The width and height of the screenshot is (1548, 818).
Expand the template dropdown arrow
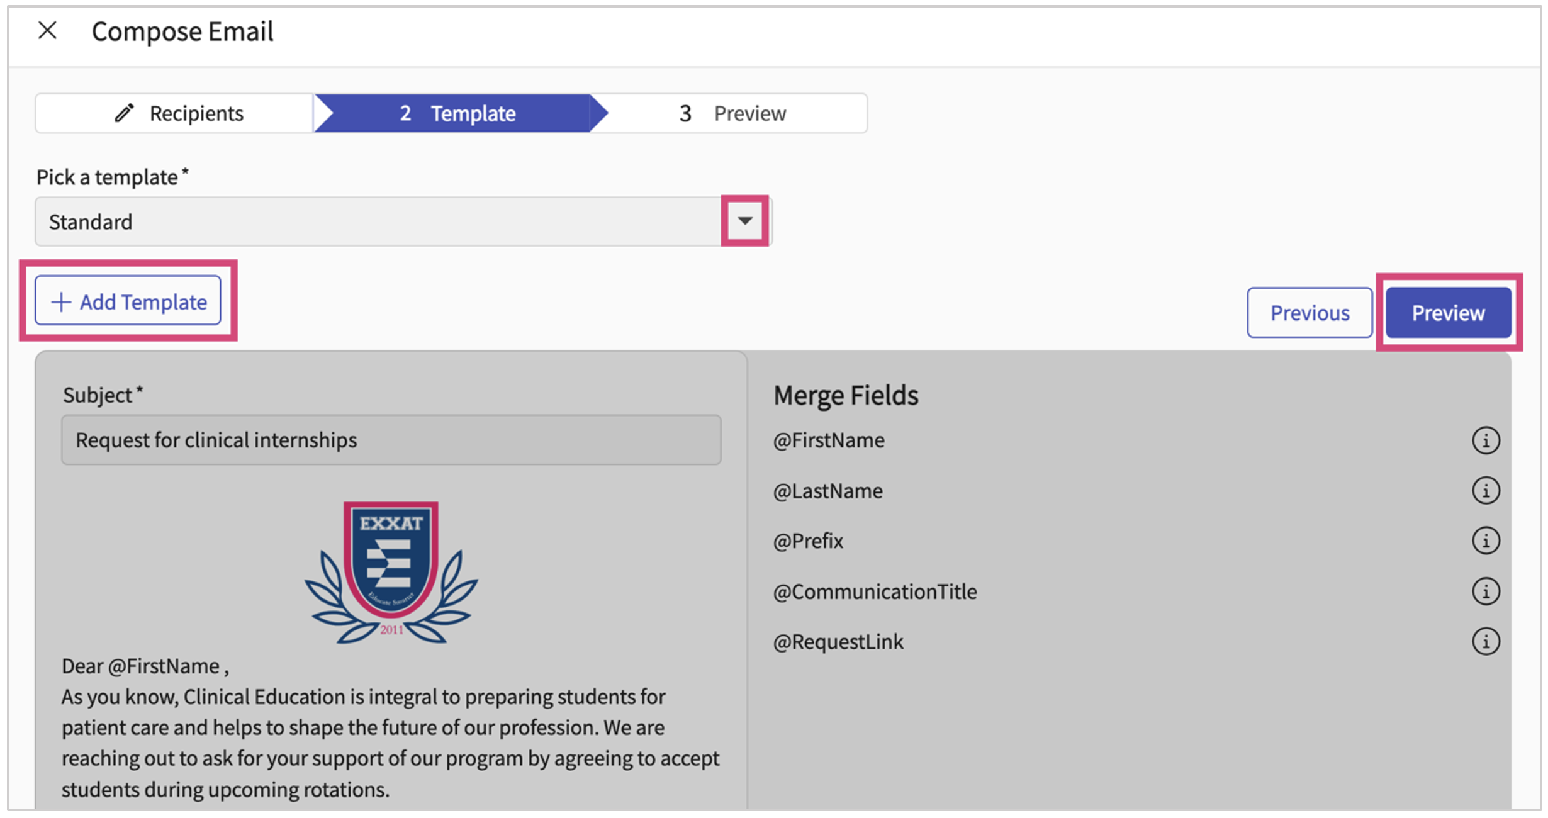(x=744, y=221)
